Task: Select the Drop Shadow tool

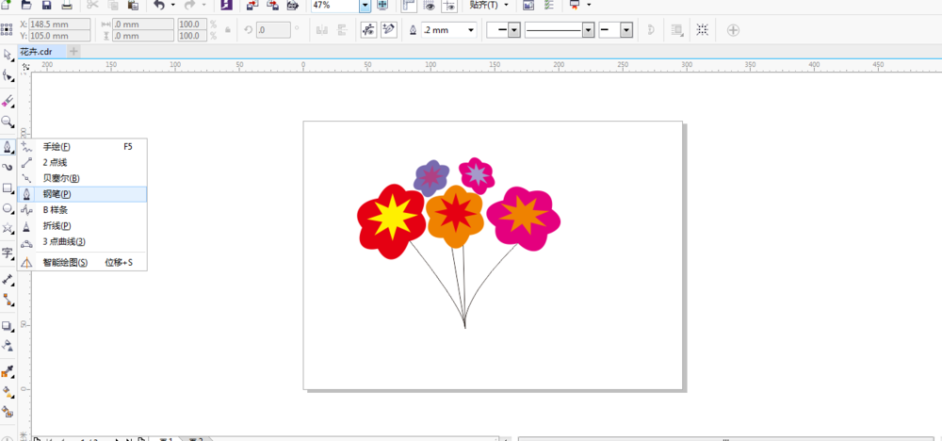Action: [x=8, y=326]
